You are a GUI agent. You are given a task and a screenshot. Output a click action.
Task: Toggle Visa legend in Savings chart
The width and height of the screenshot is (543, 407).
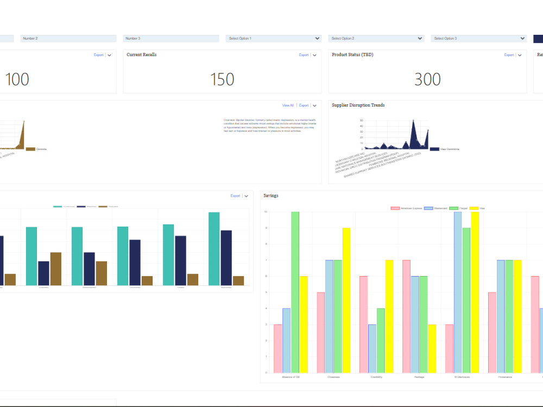[x=477, y=208]
